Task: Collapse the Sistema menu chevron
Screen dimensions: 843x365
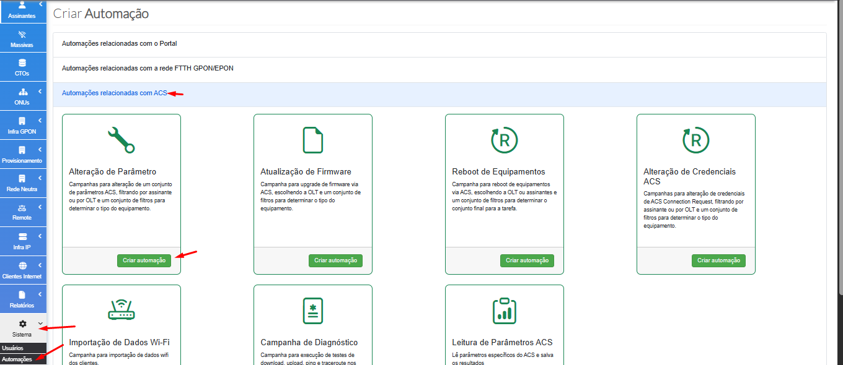Action: click(40, 322)
